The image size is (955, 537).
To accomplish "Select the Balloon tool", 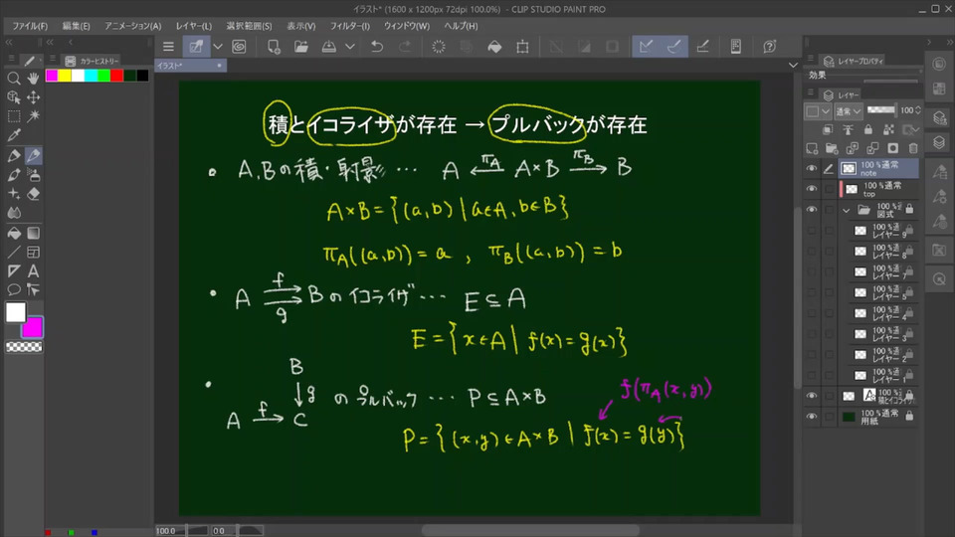I will tap(13, 289).
